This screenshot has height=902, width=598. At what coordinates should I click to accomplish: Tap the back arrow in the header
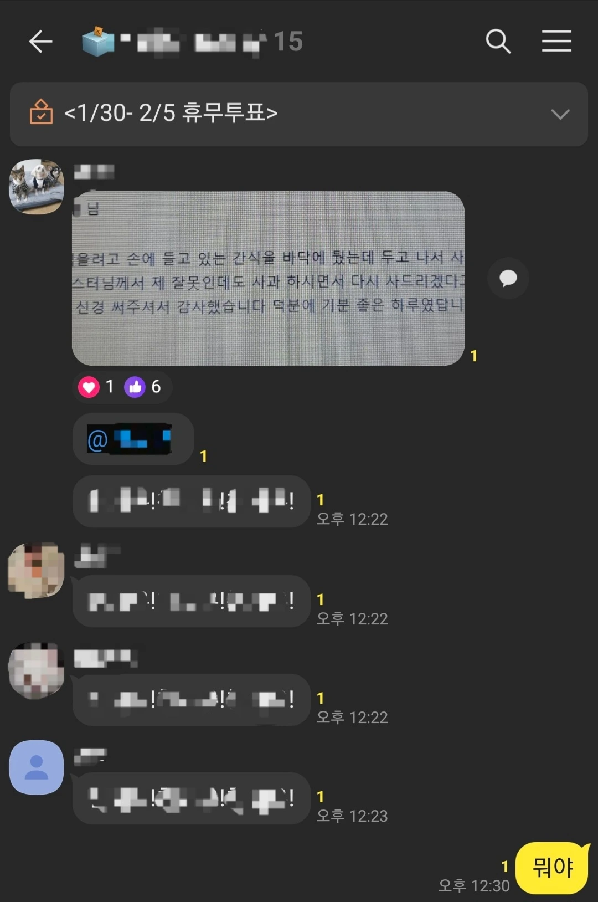[40, 42]
